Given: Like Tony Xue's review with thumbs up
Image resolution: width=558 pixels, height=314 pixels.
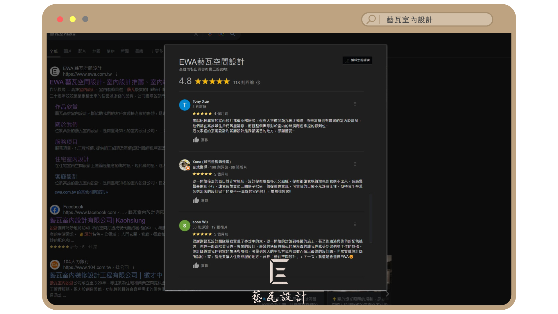Looking at the screenshot, I should pyautogui.click(x=196, y=140).
